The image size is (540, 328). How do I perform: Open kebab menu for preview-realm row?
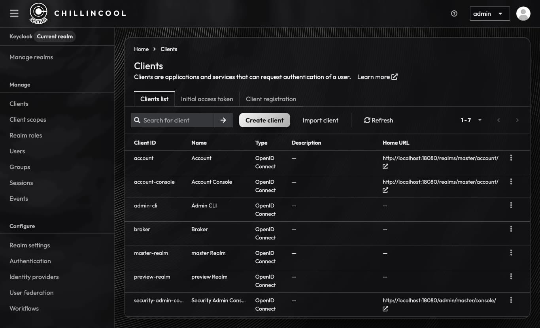(x=511, y=276)
